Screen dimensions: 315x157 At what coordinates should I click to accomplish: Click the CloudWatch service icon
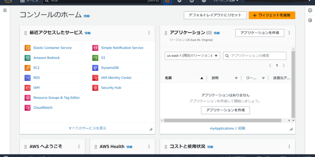coord(28,108)
